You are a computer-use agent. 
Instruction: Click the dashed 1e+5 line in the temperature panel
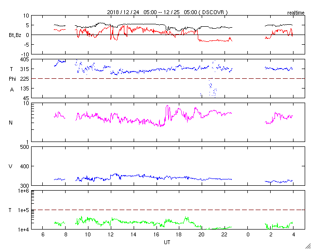coord(168,210)
